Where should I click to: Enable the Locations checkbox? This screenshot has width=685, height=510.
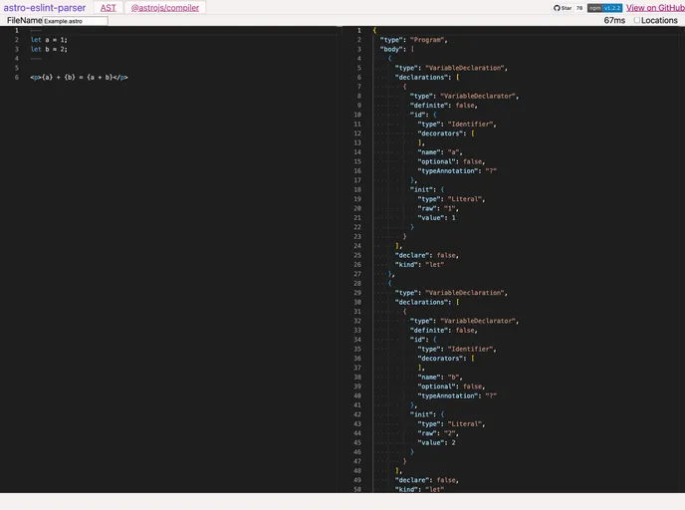636,20
